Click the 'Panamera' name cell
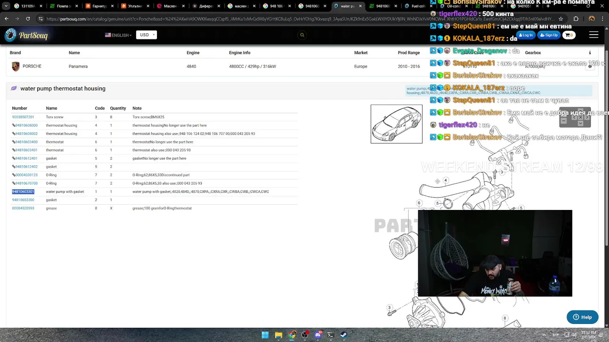The width and height of the screenshot is (609, 342). pyautogui.click(x=78, y=66)
